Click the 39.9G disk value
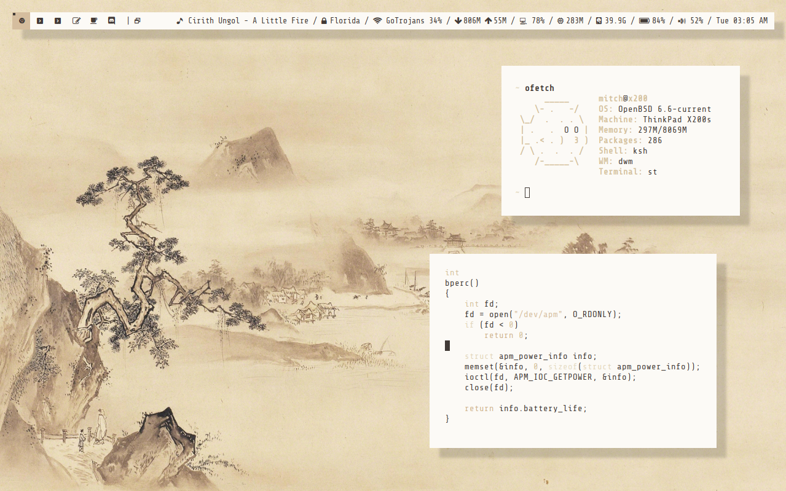 pos(616,21)
